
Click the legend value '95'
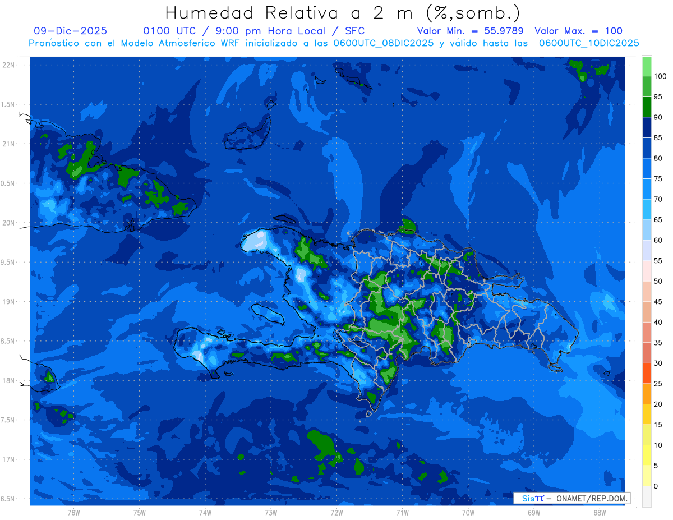click(658, 97)
